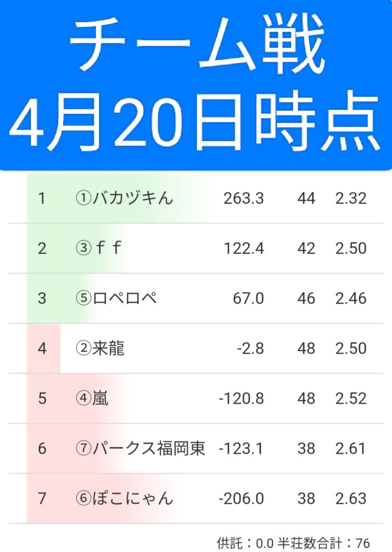
Task: Click the -2.8 score value
Action: tap(250, 348)
